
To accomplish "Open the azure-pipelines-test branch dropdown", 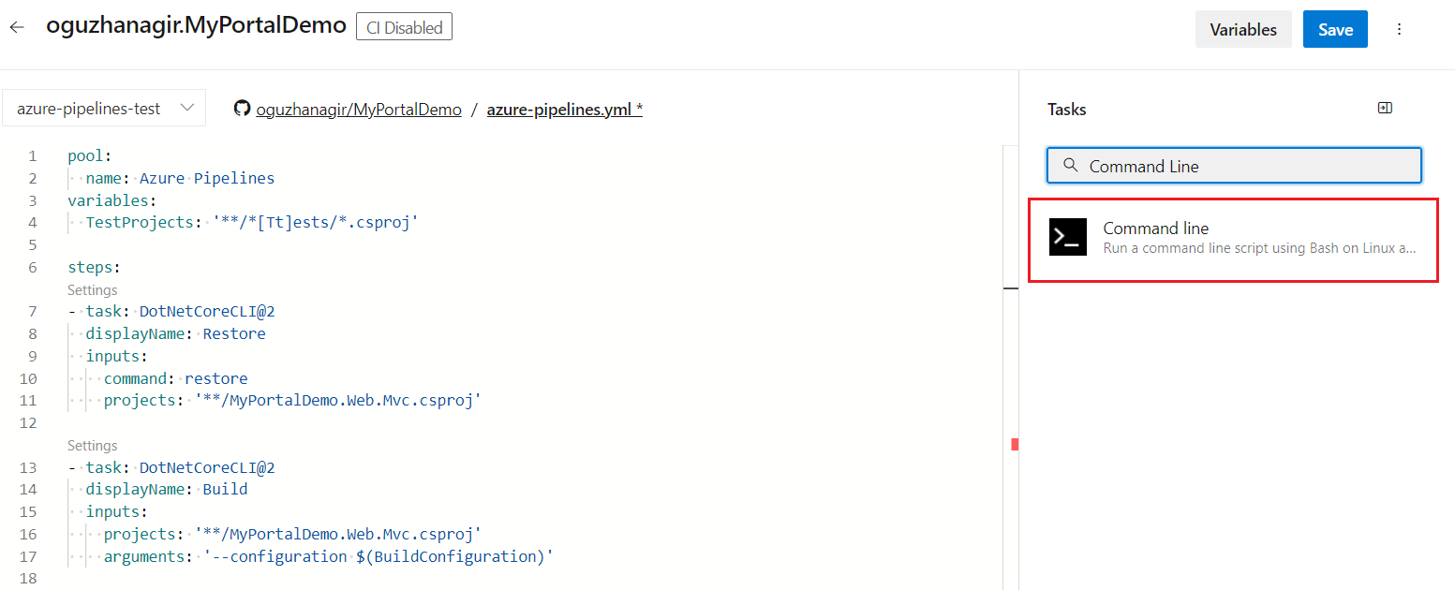I will click(x=104, y=109).
